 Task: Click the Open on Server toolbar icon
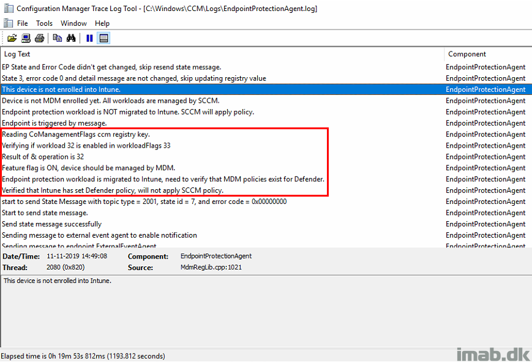pyautogui.click(x=26, y=38)
